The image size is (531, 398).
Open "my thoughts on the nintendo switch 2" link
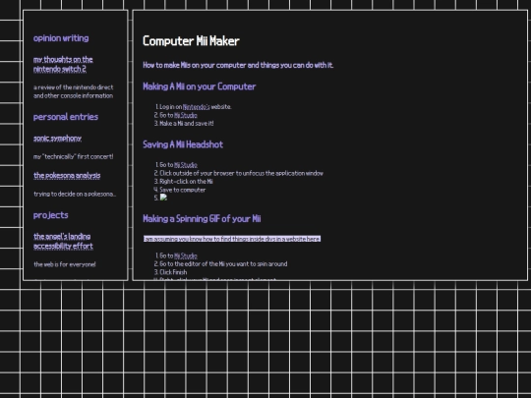pyautogui.click(x=63, y=64)
